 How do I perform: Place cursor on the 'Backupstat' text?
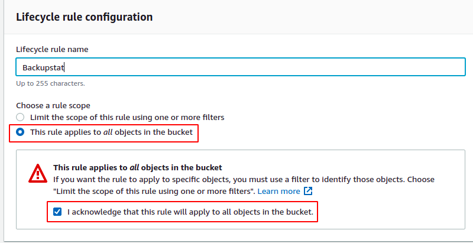point(43,67)
